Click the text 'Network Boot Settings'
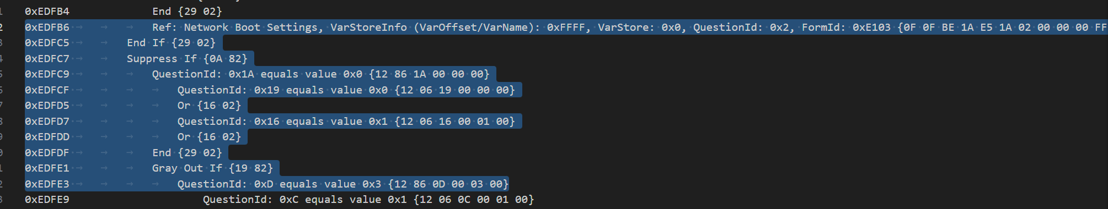This screenshot has height=209, width=1108. [250, 28]
